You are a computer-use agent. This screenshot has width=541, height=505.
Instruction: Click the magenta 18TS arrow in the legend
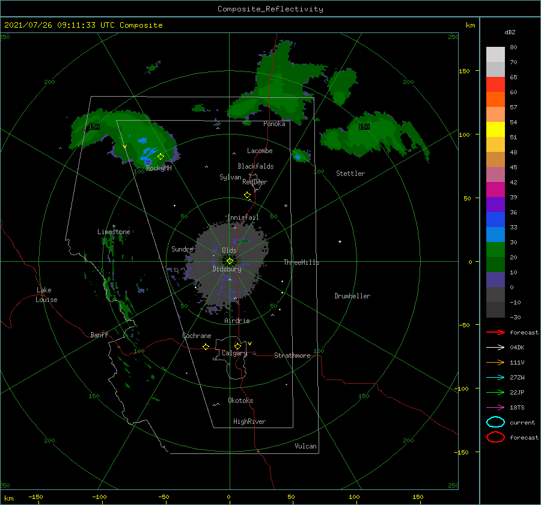[495, 408]
